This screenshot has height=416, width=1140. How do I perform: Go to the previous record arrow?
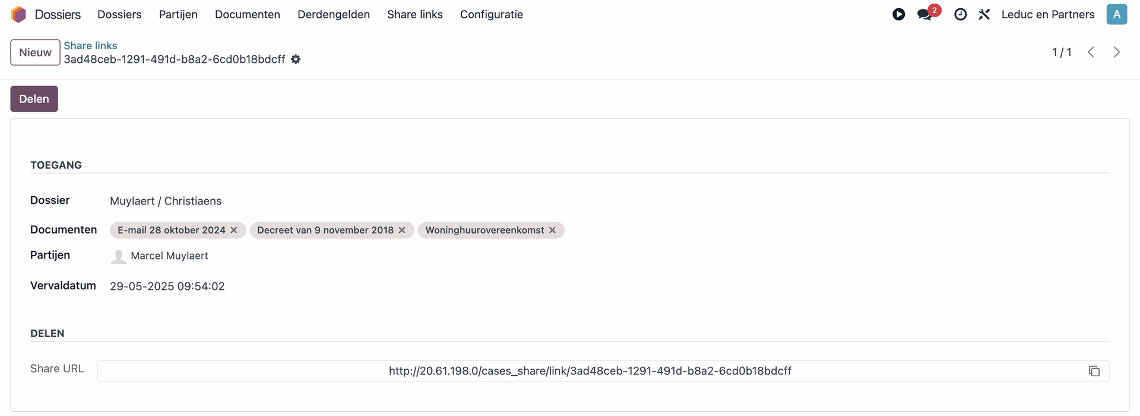(x=1091, y=52)
